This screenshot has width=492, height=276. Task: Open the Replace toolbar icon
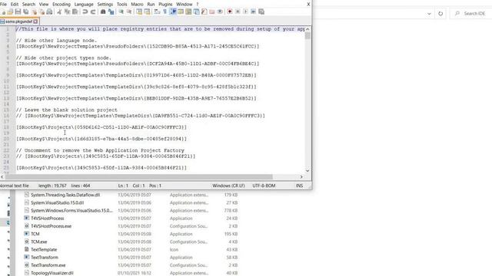(111, 12)
